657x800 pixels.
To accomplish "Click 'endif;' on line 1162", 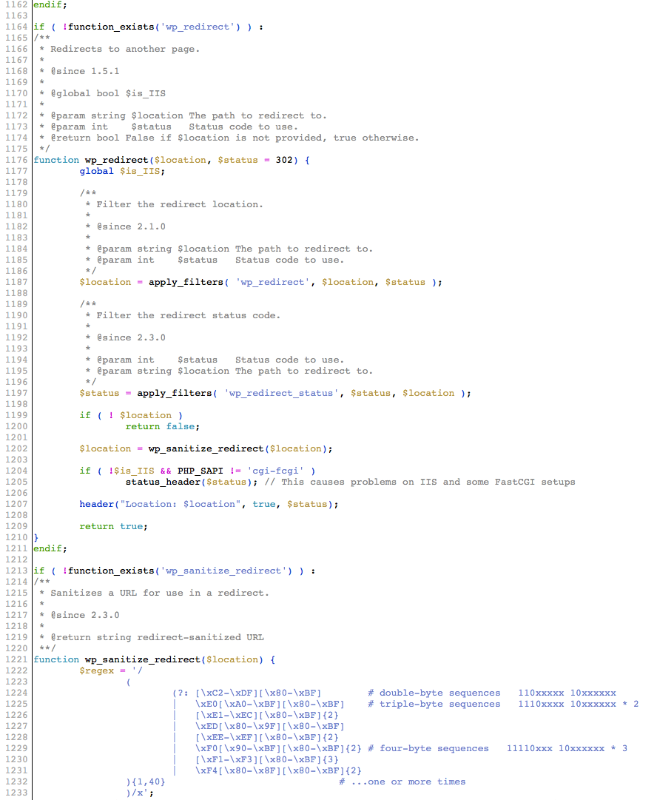I will tap(50, 5).
